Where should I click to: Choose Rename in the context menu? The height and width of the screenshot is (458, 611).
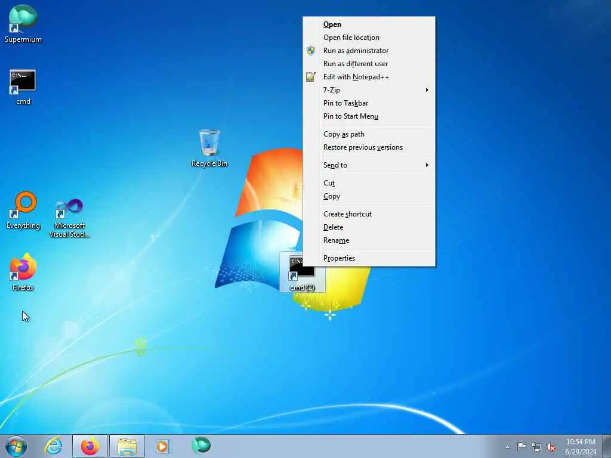369,240
